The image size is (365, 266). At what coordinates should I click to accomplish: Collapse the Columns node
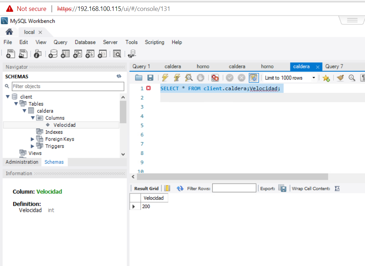point(33,118)
